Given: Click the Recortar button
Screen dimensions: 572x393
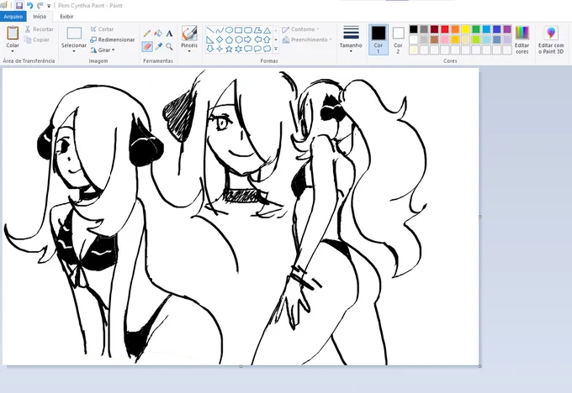Looking at the screenshot, I should (39, 29).
